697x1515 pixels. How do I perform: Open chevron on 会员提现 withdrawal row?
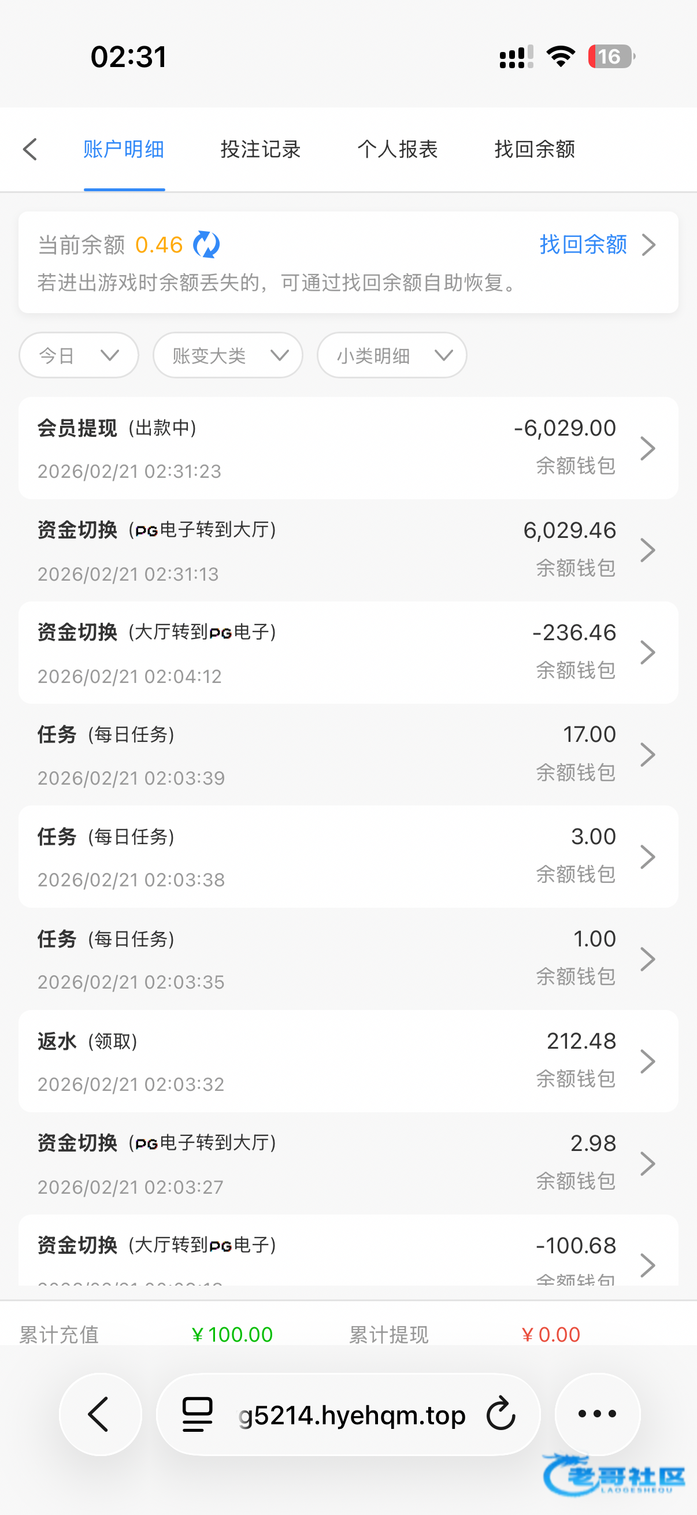(648, 449)
